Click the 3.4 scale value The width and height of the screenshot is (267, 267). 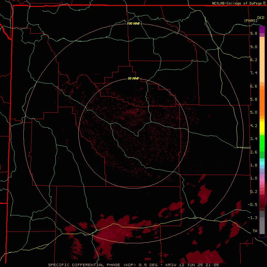tap(254, 139)
